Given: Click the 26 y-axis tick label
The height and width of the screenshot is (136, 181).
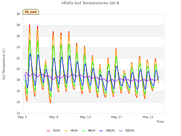Looking at the screenshot, I should point(18,36).
